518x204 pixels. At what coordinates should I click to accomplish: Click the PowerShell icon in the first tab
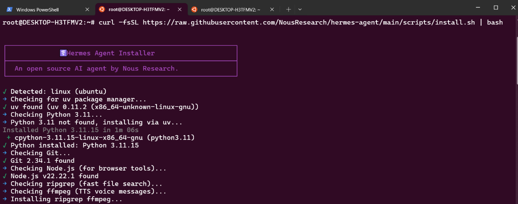[9, 9]
